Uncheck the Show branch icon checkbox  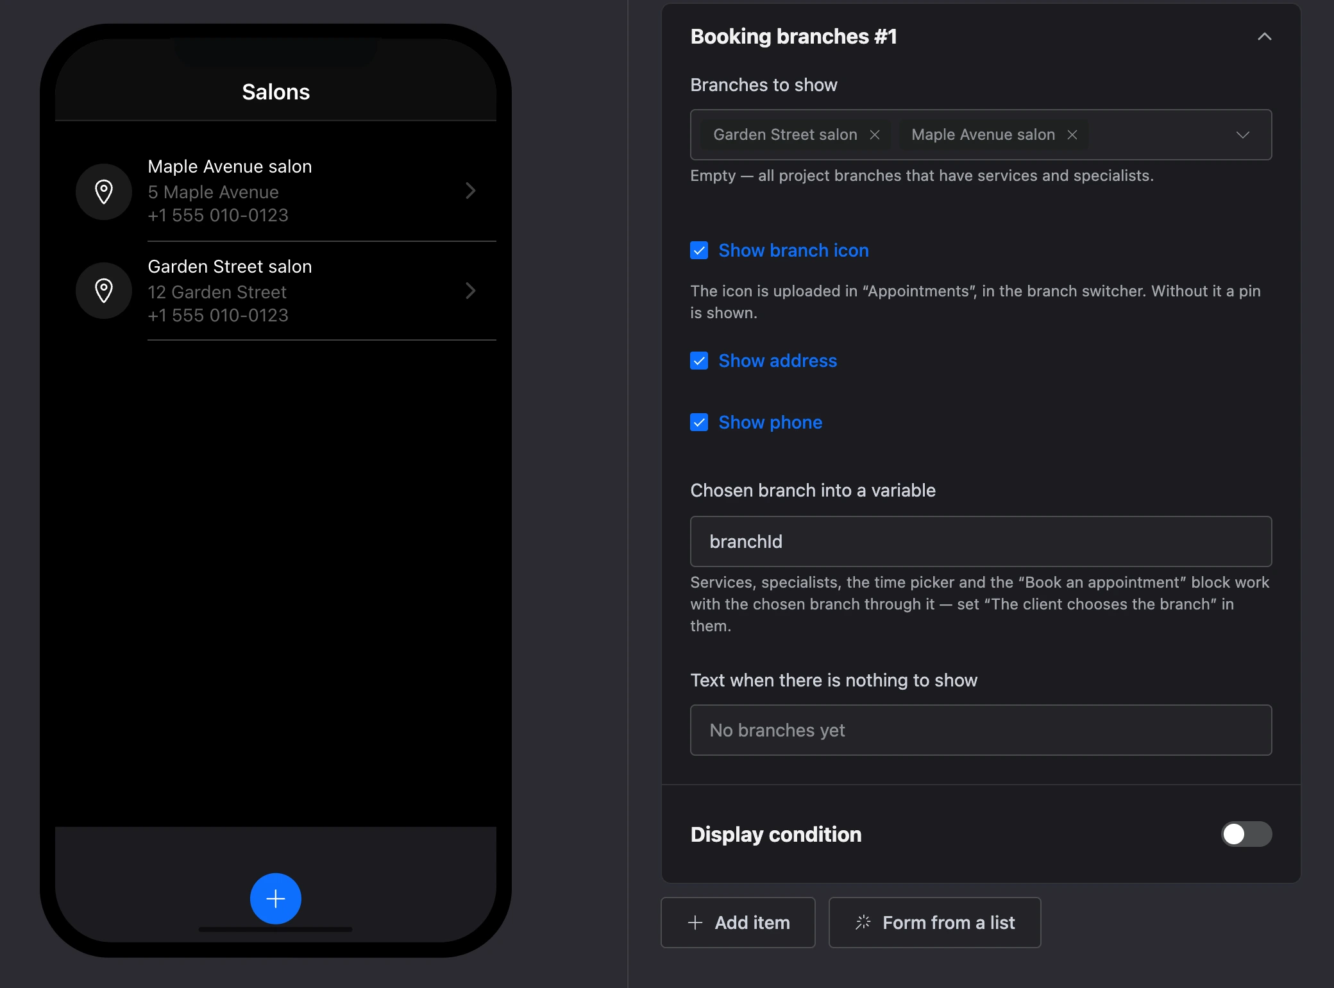pyautogui.click(x=699, y=250)
